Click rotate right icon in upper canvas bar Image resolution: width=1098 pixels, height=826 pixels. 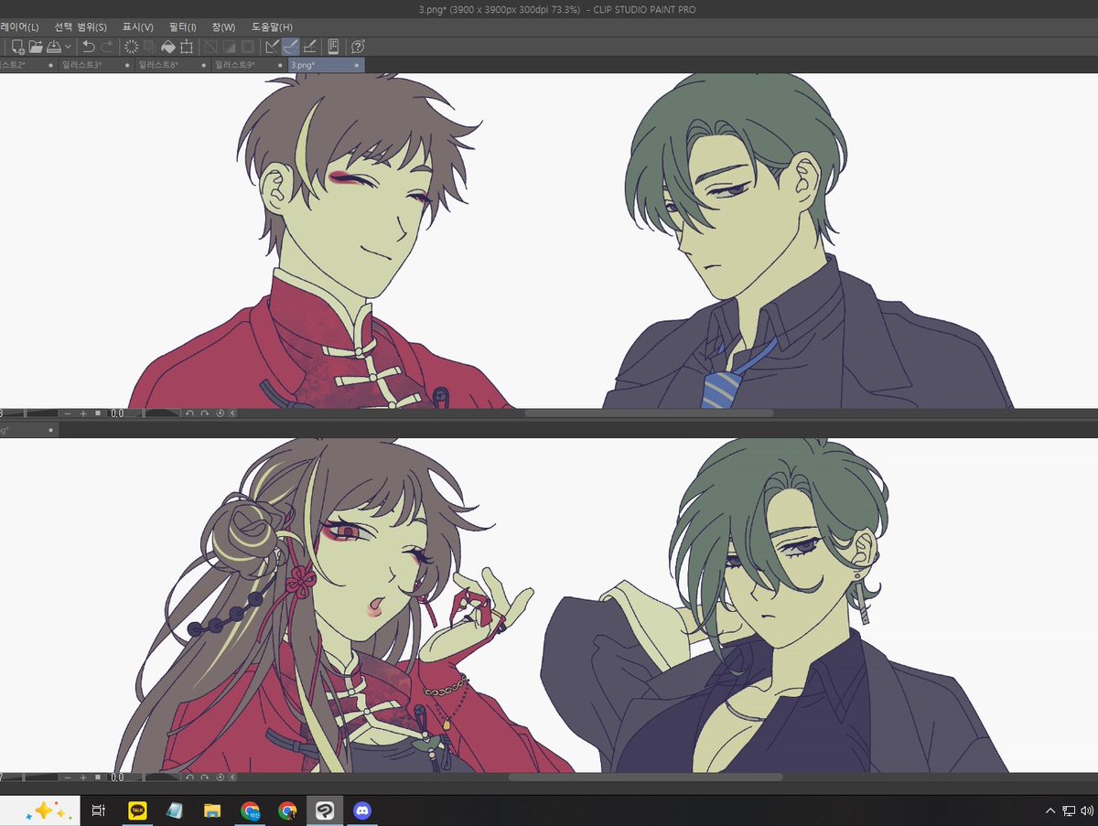[x=205, y=413]
